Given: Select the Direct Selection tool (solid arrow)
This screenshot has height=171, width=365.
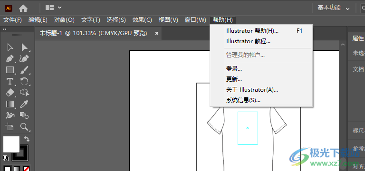Looking at the screenshot, I should 24,47.
